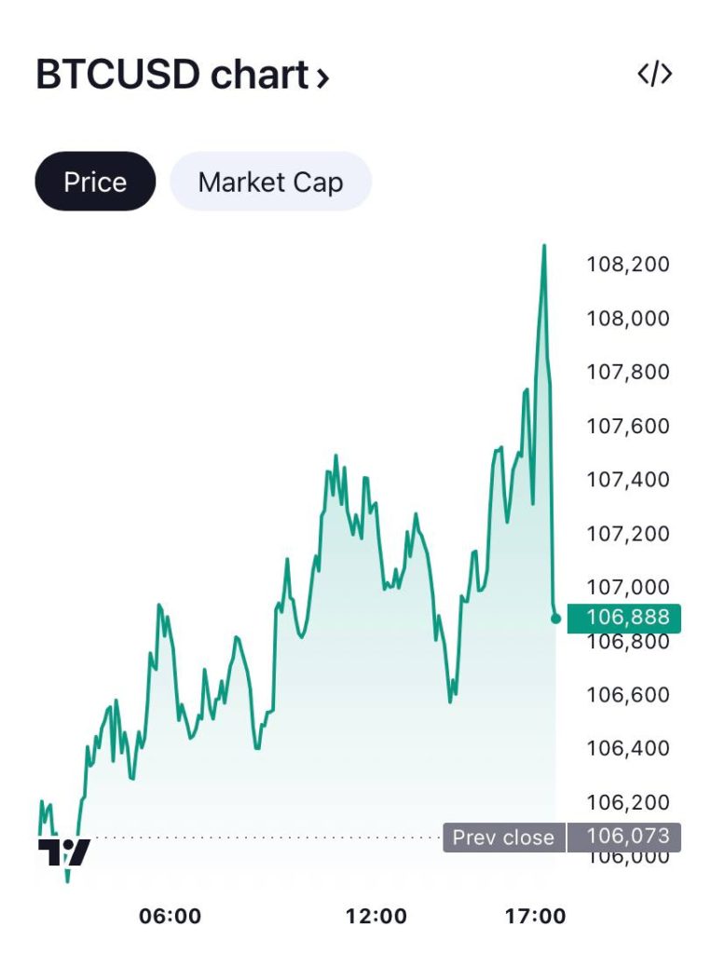Image resolution: width=725 pixels, height=954 pixels.
Task: Select the Price tab
Action: pos(95,182)
